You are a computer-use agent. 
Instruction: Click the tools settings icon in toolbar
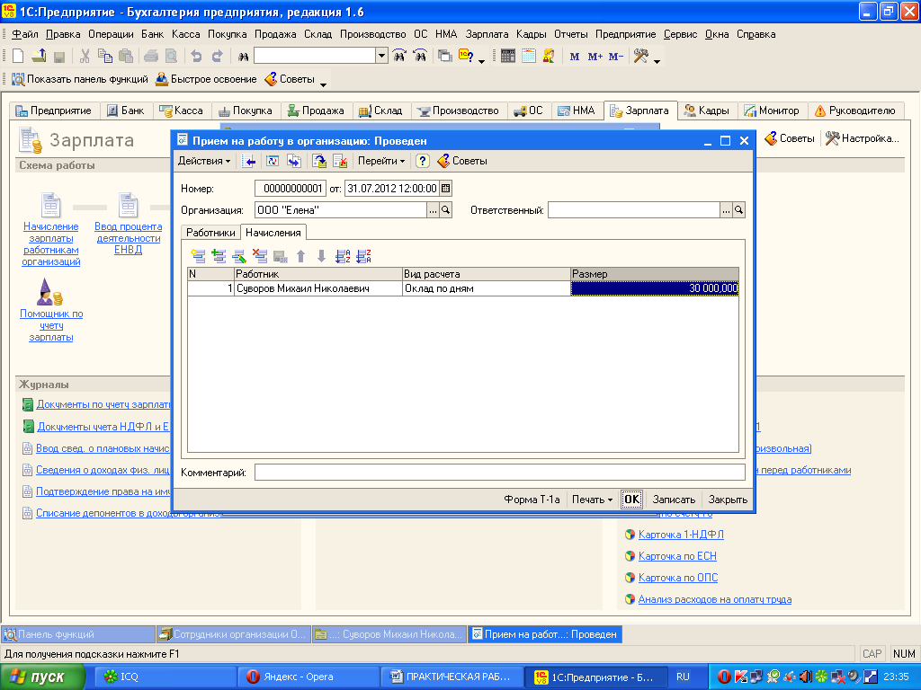640,57
